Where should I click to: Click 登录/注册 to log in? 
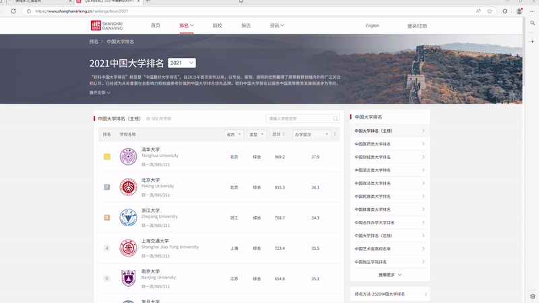point(417,26)
